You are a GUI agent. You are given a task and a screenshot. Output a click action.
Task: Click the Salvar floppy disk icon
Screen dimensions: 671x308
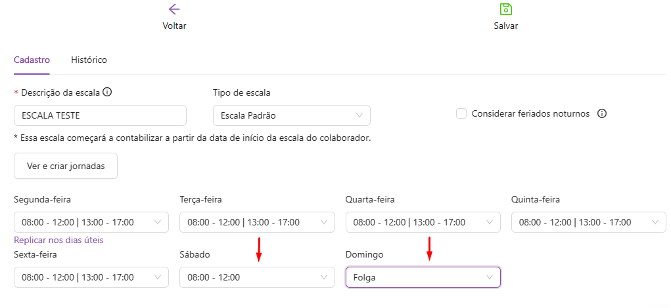point(505,9)
